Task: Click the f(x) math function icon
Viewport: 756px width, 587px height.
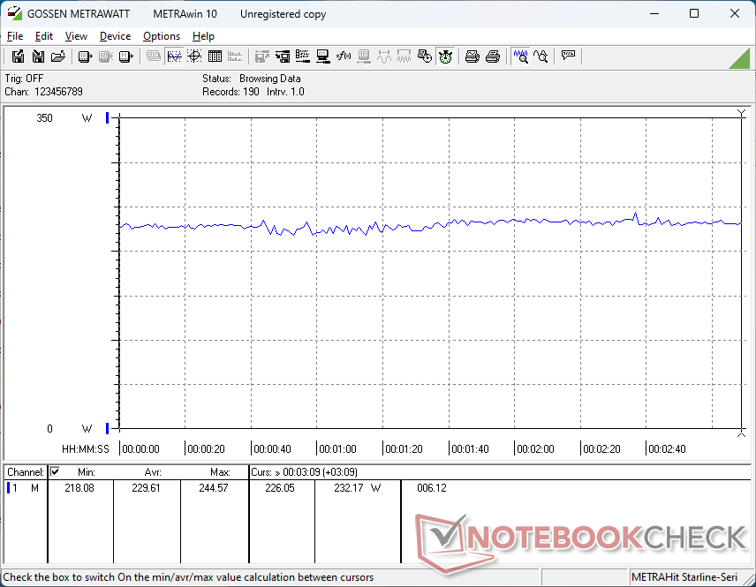Action: pos(344,56)
